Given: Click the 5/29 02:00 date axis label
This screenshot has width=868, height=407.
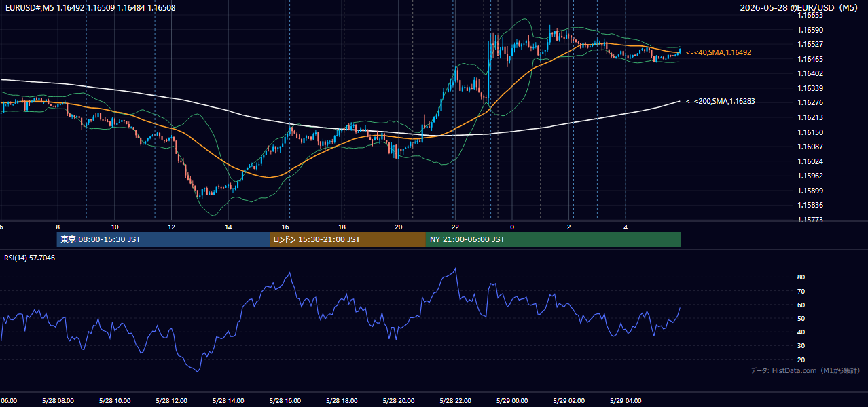Looking at the screenshot, I should pyautogui.click(x=569, y=401).
